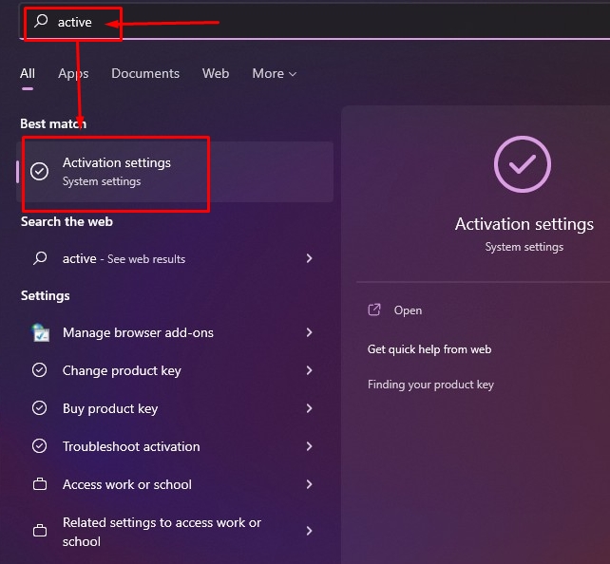The height and width of the screenshot is (564, 610).
Task: Click the search magnifier icon in search box
Action: [41, 21]
